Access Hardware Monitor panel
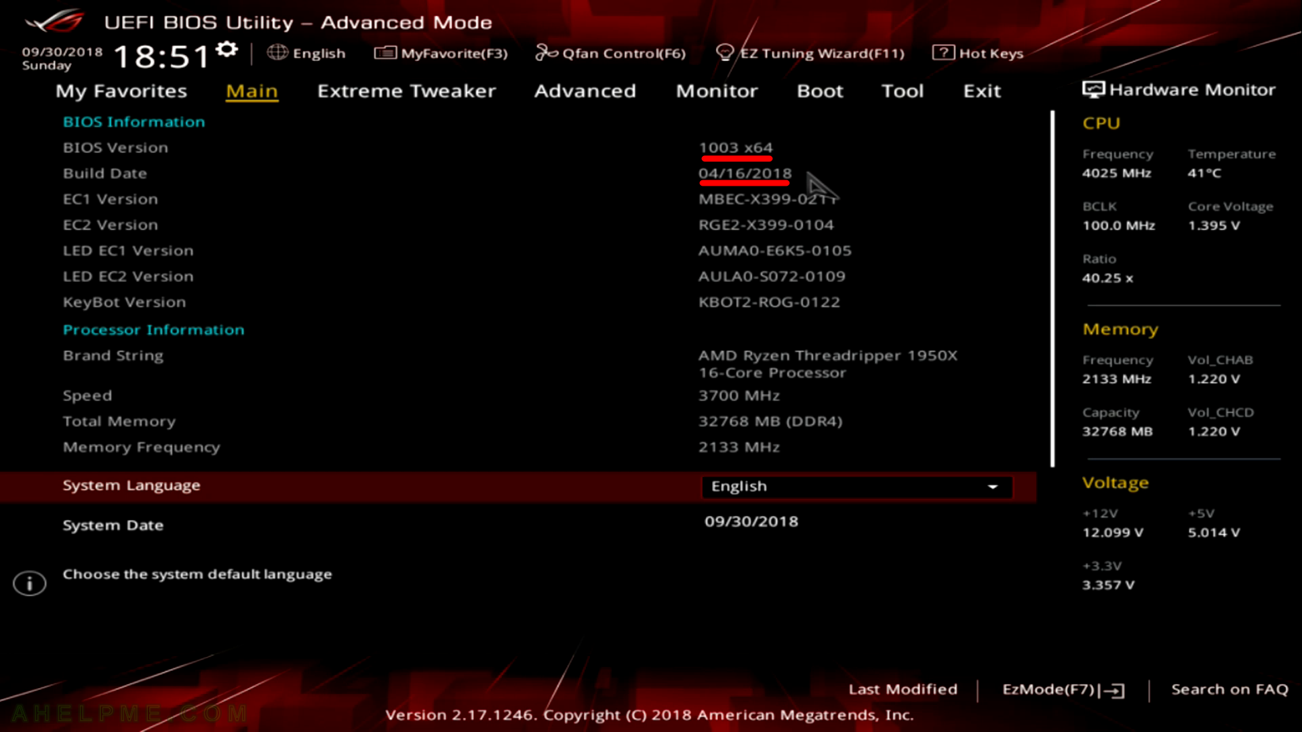1302x732 pixels. (x=1179, y=89)
